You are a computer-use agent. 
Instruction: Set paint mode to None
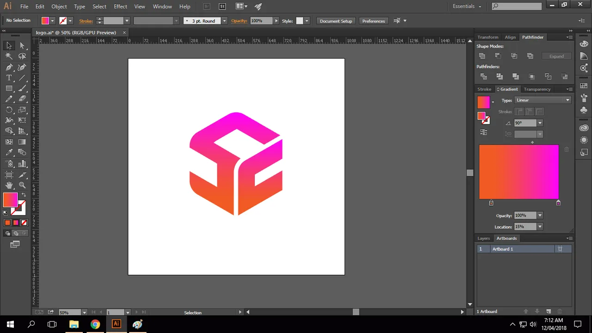24,222
